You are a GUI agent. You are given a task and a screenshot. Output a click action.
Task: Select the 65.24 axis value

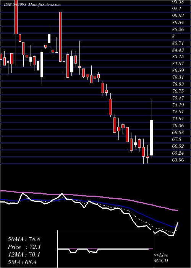[x=178, y=153]
